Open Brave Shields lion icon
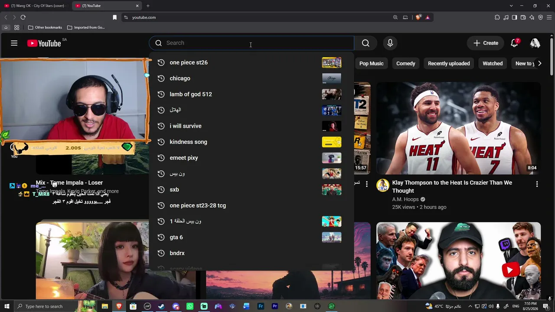555x312 pixels. pyautogui.click(x=418, y=17)
